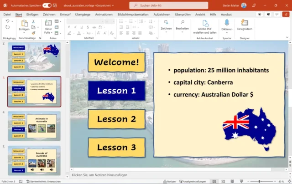Click the Einfügen paste icon
292x184 pixels.
[24, 24]
